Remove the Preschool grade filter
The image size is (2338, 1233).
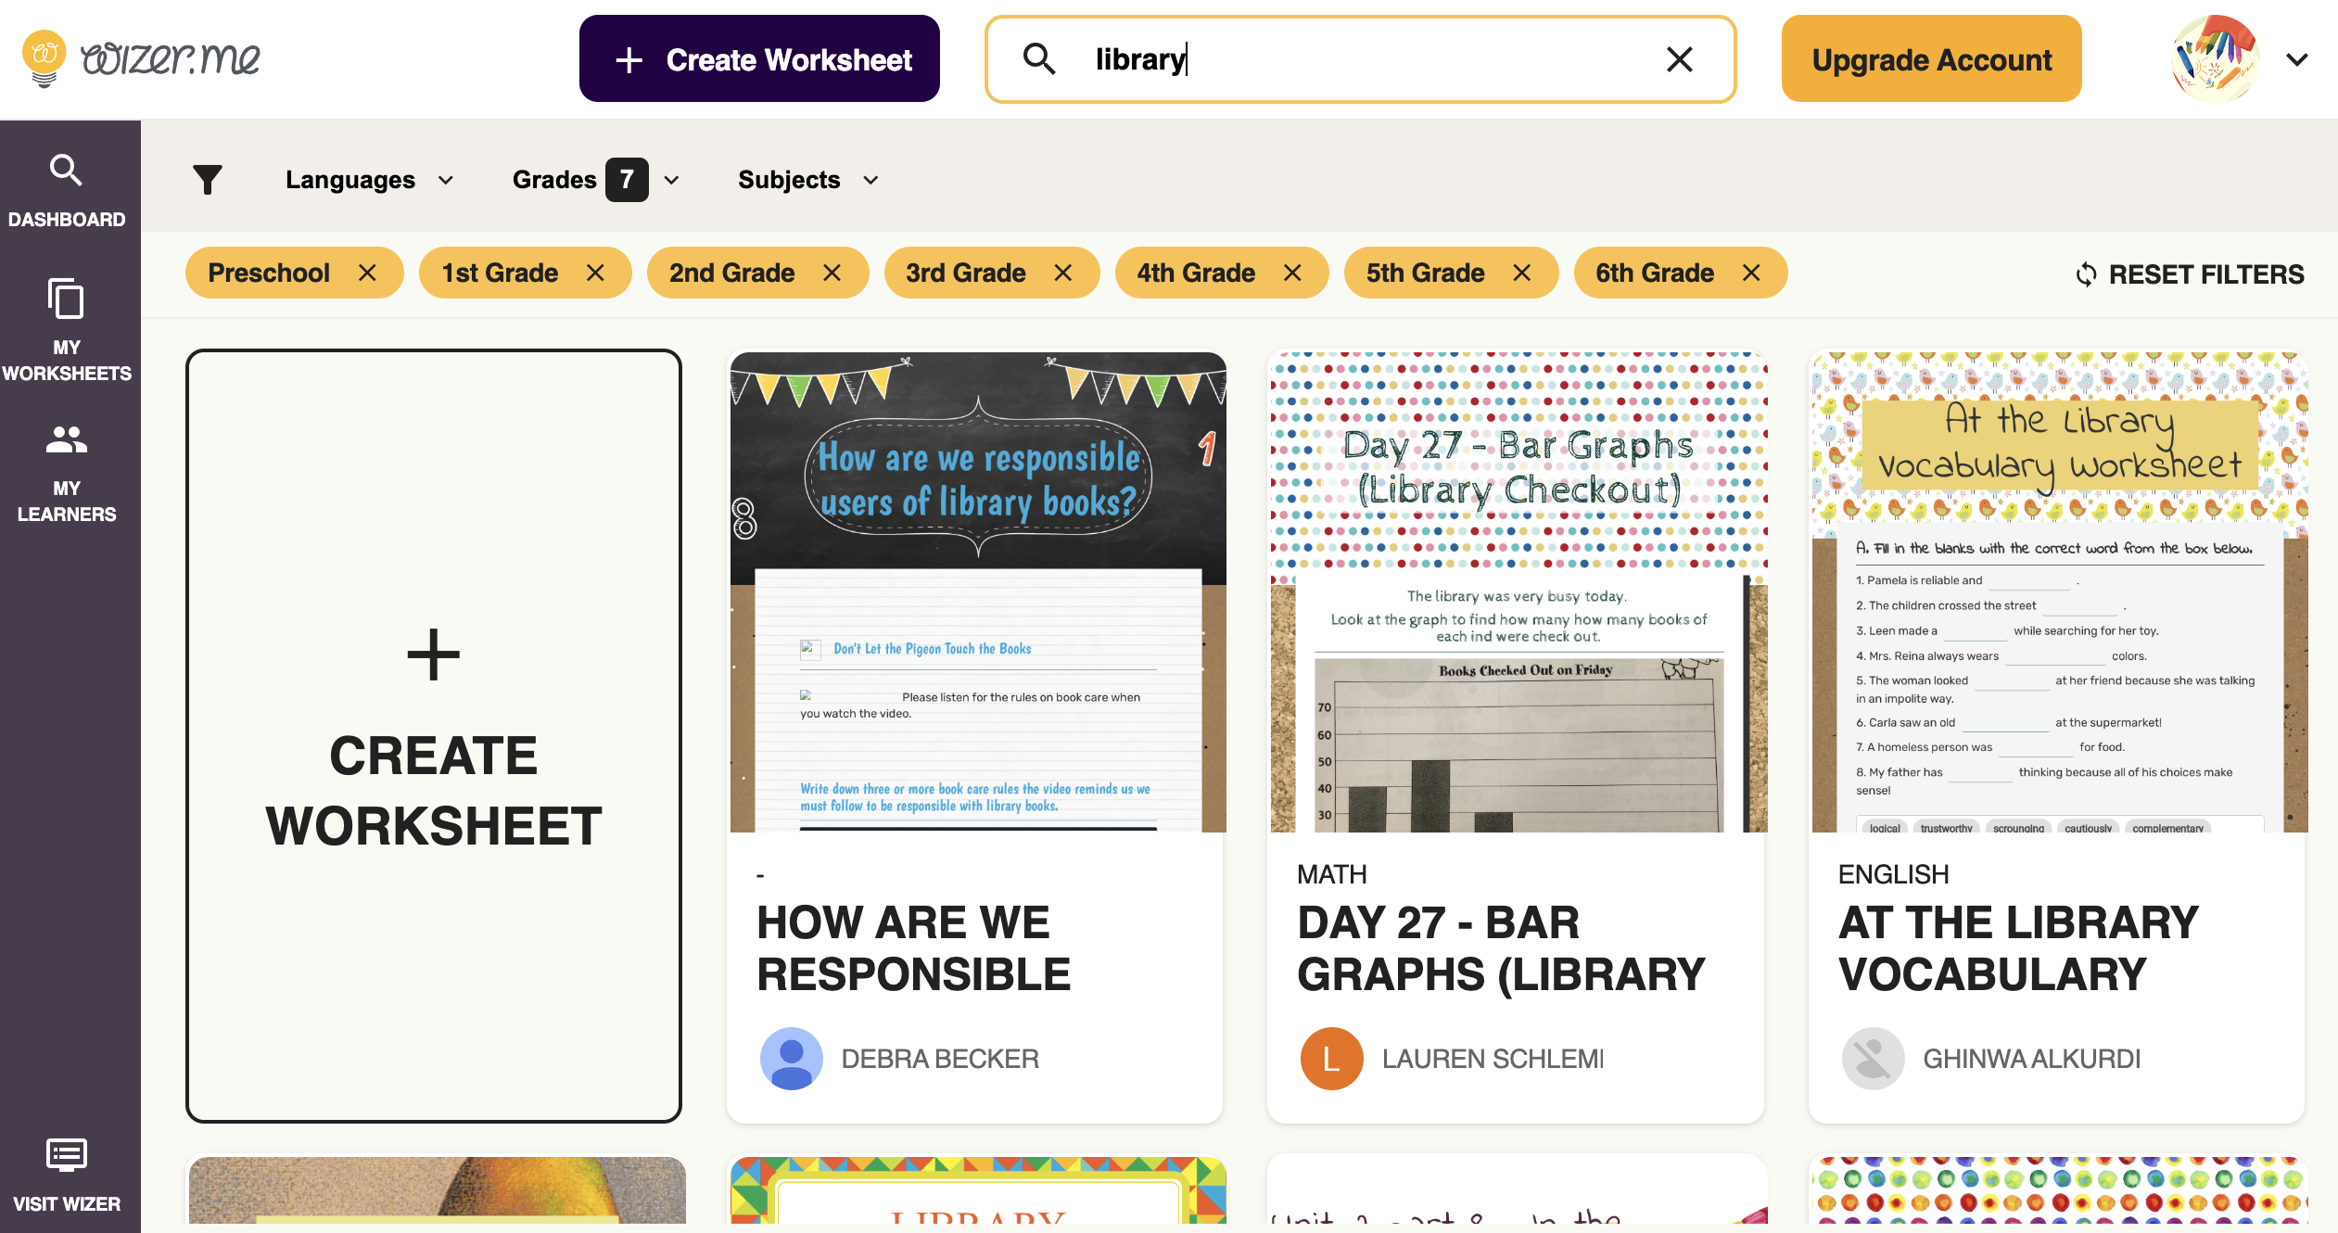pos(368,273)
